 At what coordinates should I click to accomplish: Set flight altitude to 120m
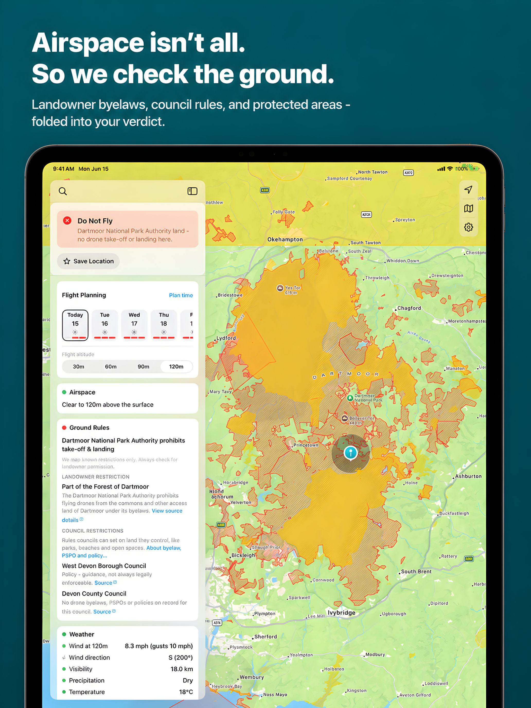[176, 367]
